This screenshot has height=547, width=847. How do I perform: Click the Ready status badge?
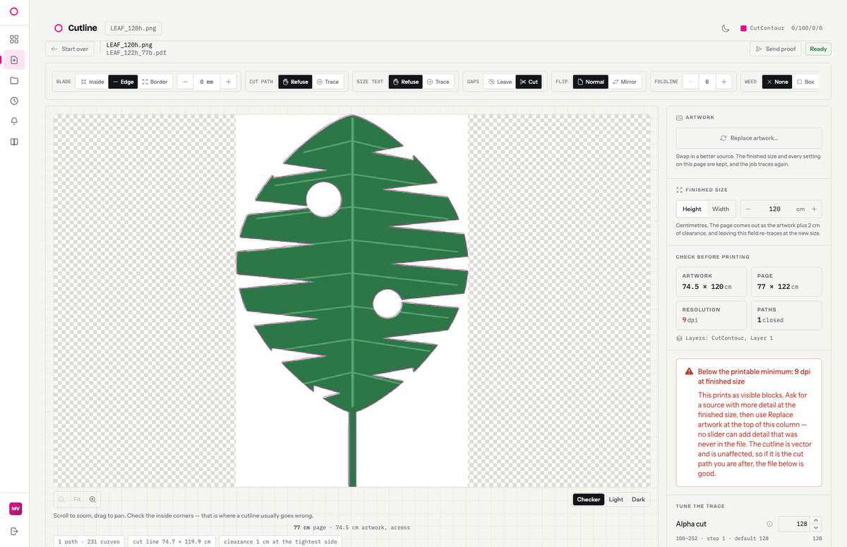click(818, 49)
